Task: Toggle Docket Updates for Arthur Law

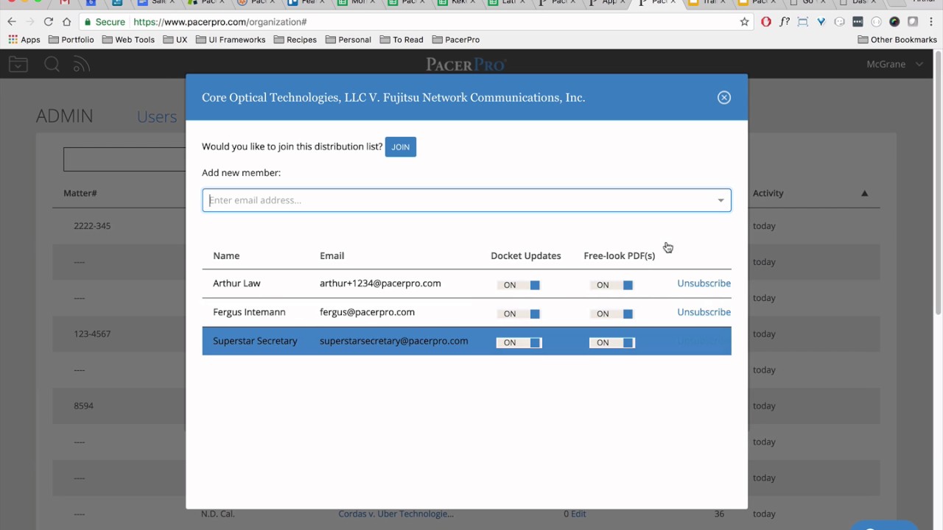Action: (519, 285)
